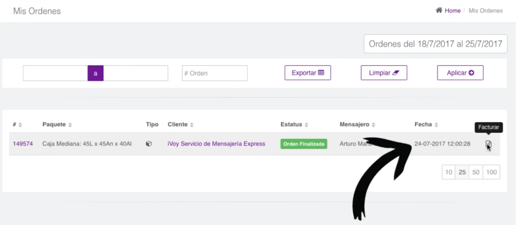Open the order date range picker
This screenshot has width=520, height=225.
tap(435, 44)
